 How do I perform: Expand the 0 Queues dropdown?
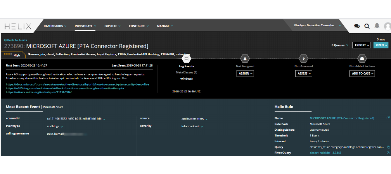[340, 45]
